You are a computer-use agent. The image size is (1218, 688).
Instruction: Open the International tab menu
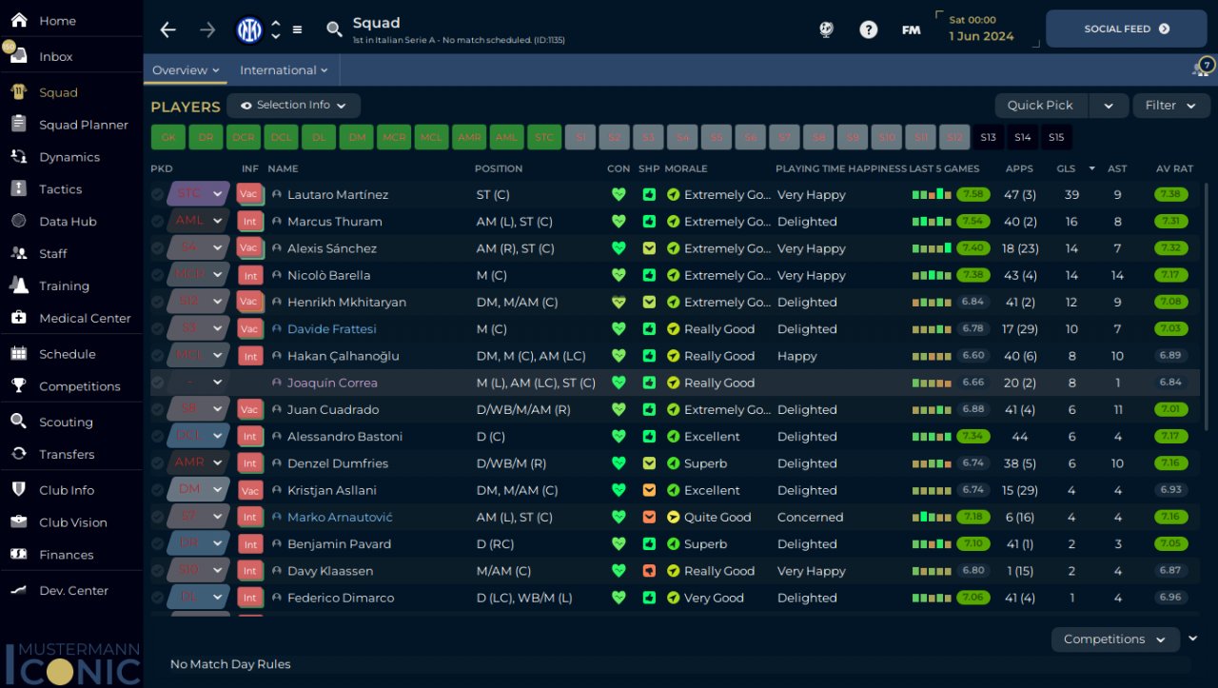pyautogui.click(x=284, y=70)
